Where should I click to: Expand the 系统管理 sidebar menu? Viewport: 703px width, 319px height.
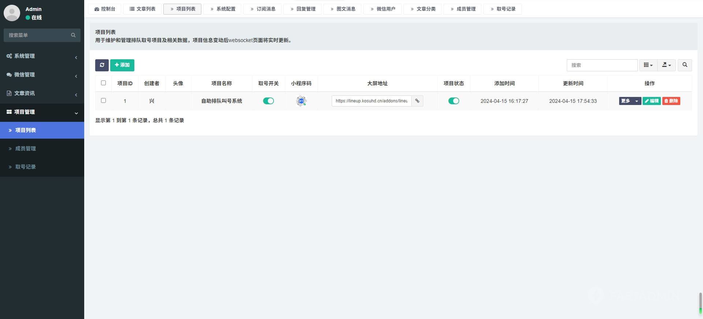tap(42, 56)
